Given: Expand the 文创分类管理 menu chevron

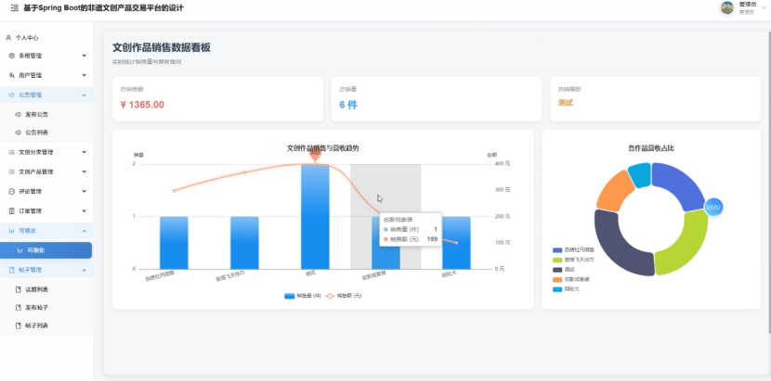Looking at the screenshot, I should tap(85, 152).
